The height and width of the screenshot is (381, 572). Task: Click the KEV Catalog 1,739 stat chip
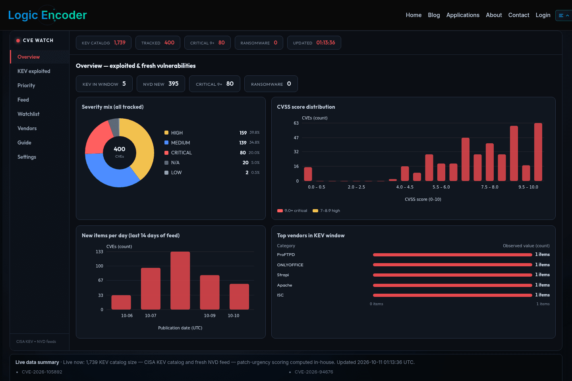[104, 43]
